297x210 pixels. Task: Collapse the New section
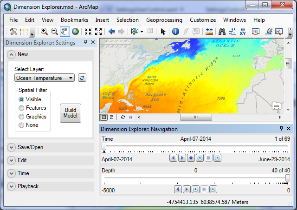pyautogui.click(x=11, y=55)
